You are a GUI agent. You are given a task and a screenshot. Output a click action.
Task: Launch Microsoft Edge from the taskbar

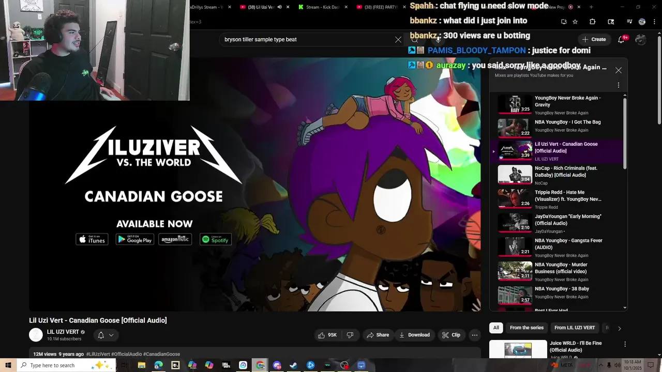click(158, 365)
